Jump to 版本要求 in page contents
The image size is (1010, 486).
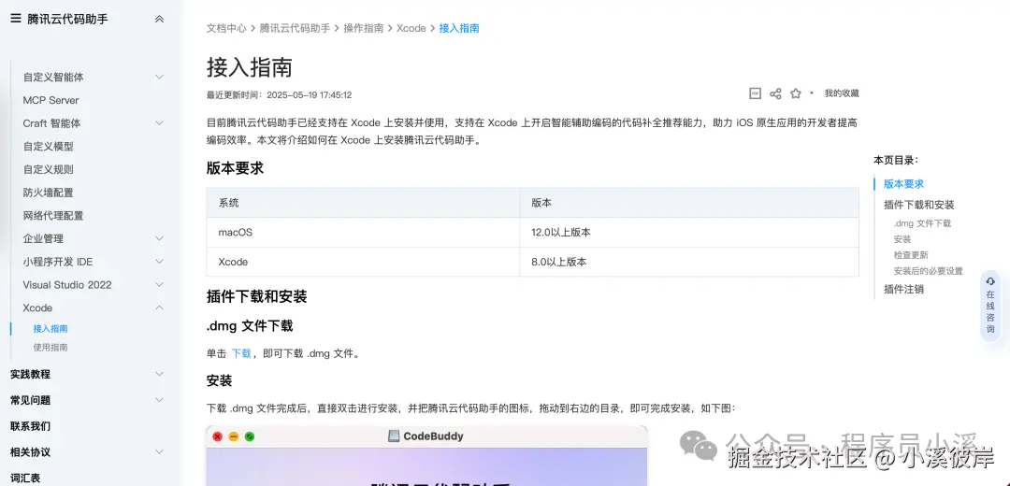(903, 184)
